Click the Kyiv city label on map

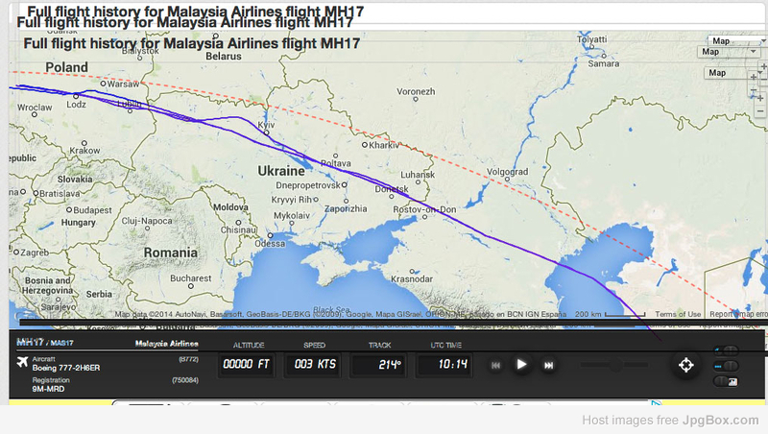[x=267, y=126]
